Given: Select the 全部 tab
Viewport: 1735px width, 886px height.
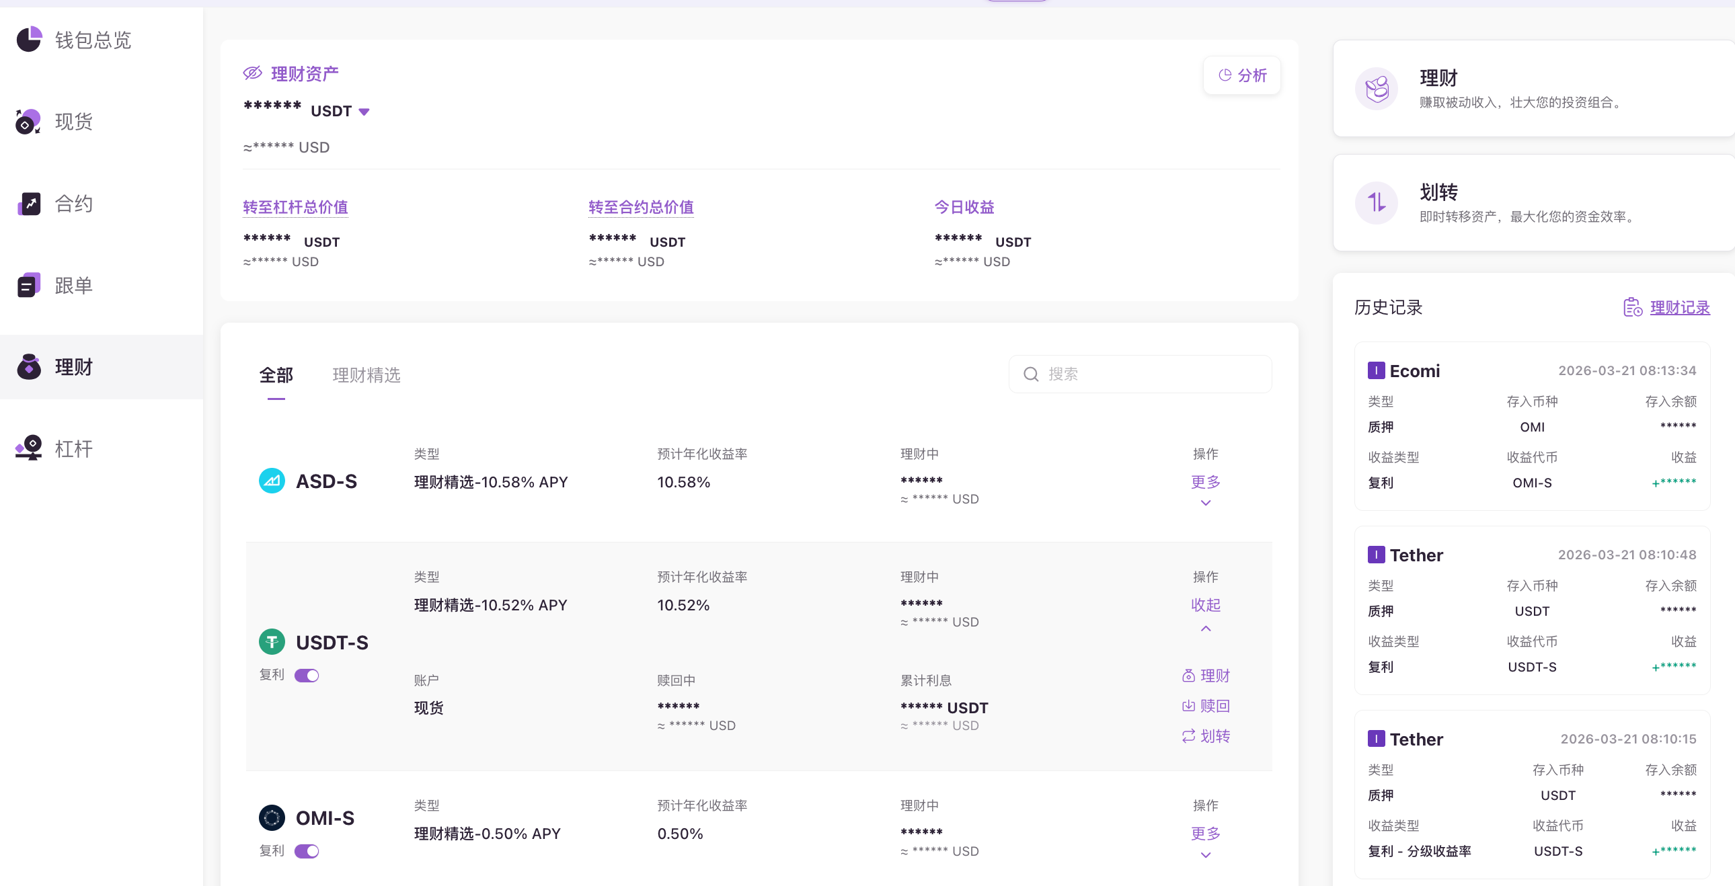Looking at the screenshot, I should tap(276, 375).
